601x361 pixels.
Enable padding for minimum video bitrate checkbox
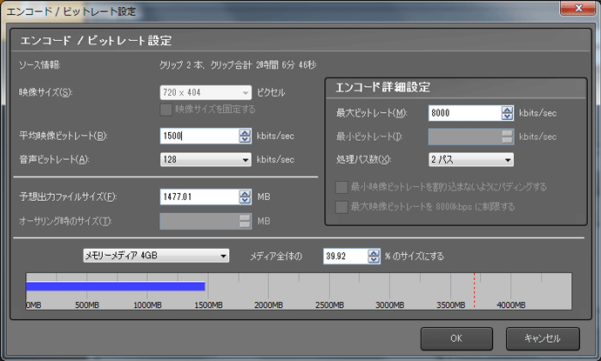coord(341,187)
